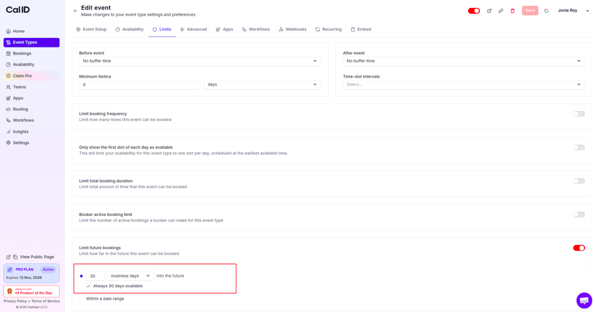Image resolution: width=595 pixels, height=312 pixels.
Task: Click the copy icon near View Public Page
Action: pos(15,257)
